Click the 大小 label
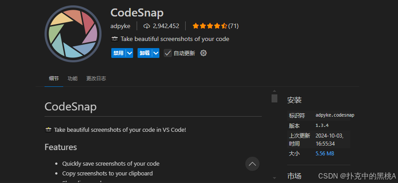398x183 pixels. 294,154
